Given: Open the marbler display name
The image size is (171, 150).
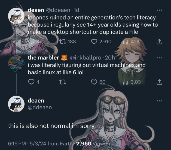Looking at the screenshot, I should point(43,58).
